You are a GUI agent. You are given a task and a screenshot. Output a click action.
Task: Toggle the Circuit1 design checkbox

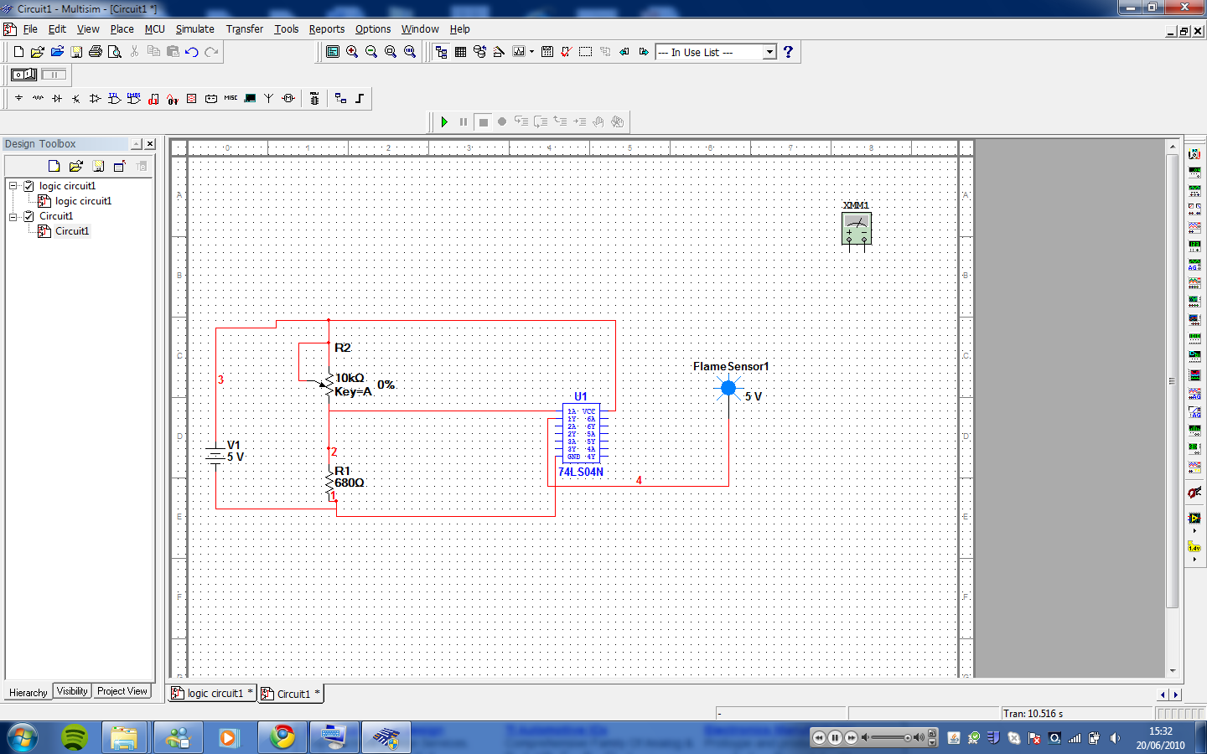click(29, 216)
